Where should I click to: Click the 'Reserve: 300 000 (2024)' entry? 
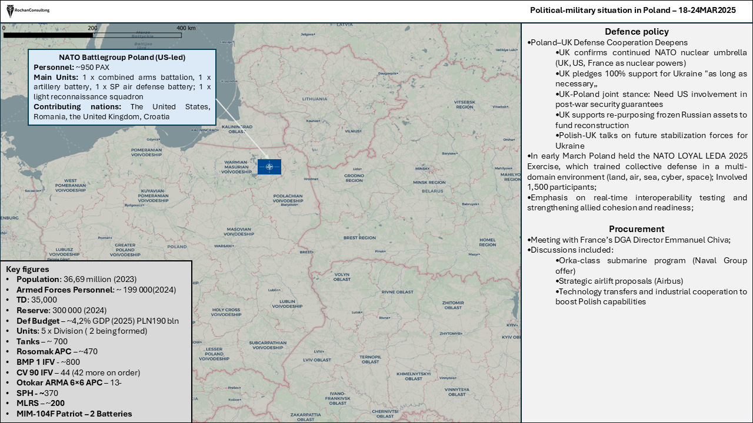(x=62, y=310)
